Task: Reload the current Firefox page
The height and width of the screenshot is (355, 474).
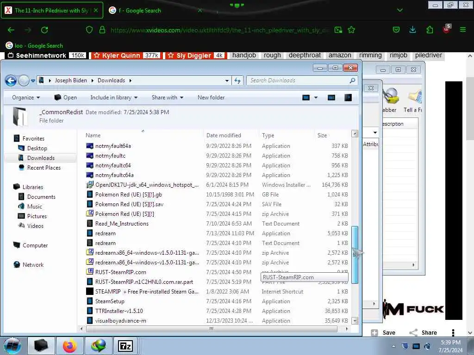Action: [x=44, y=30]
